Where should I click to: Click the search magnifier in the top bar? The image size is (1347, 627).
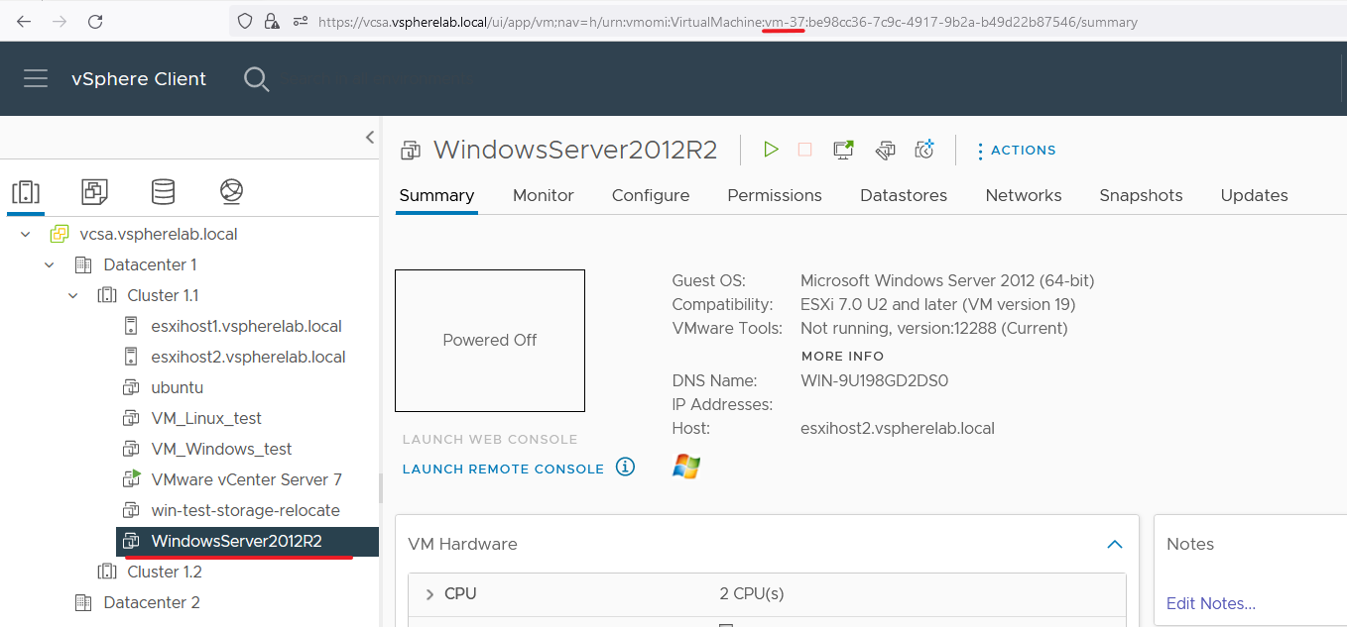(256, 79)
